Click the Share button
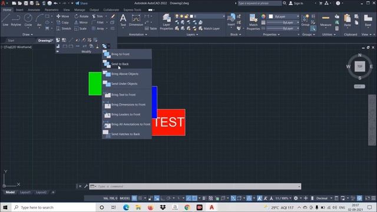Viewport: 377px width, 212px height. click(81, 4)
